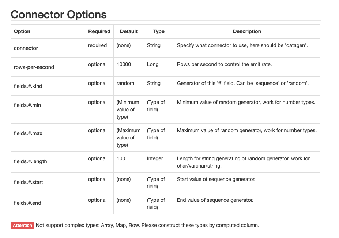Click the Option column header
Screen dimensions: 339x238
[x=22, y=31]
